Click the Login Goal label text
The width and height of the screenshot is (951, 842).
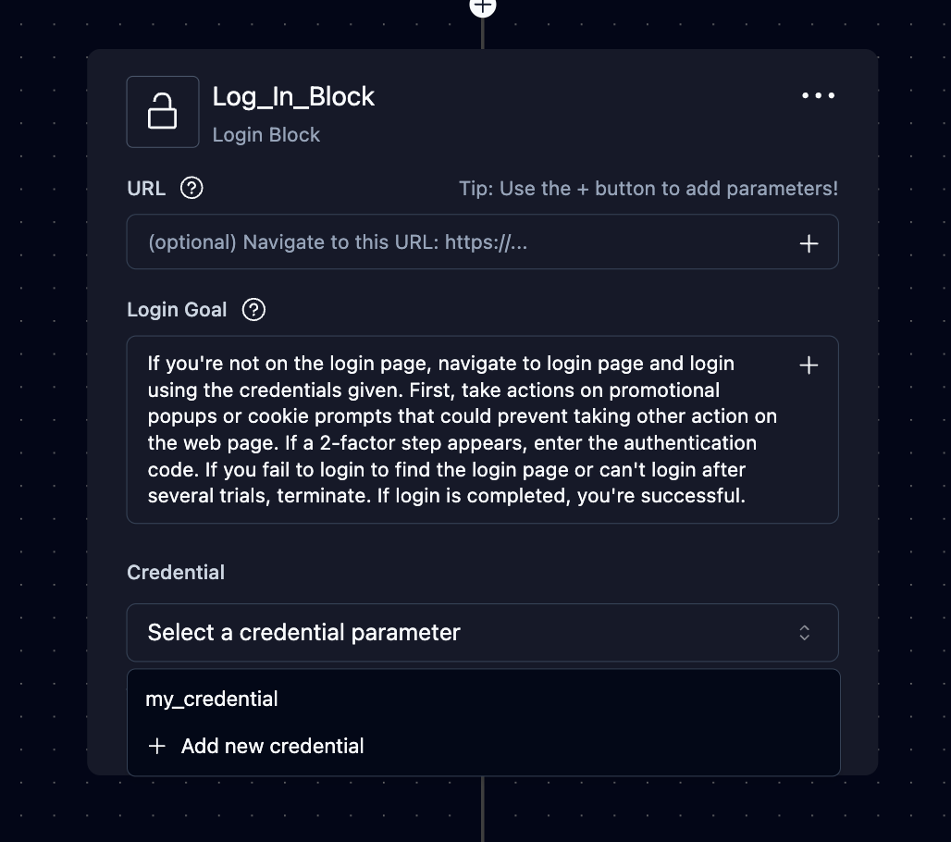pyautogui.click(x=177, y=310)
